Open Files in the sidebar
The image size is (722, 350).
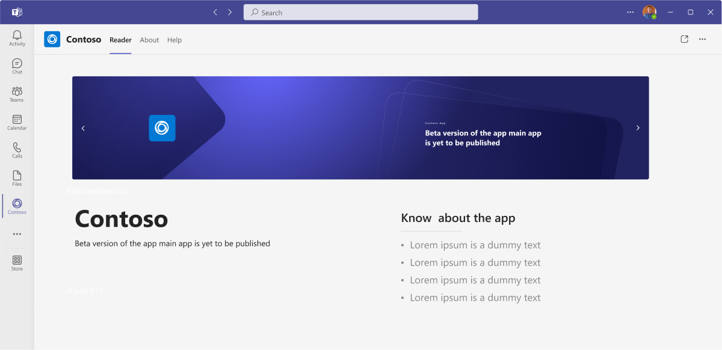(17, 178)
